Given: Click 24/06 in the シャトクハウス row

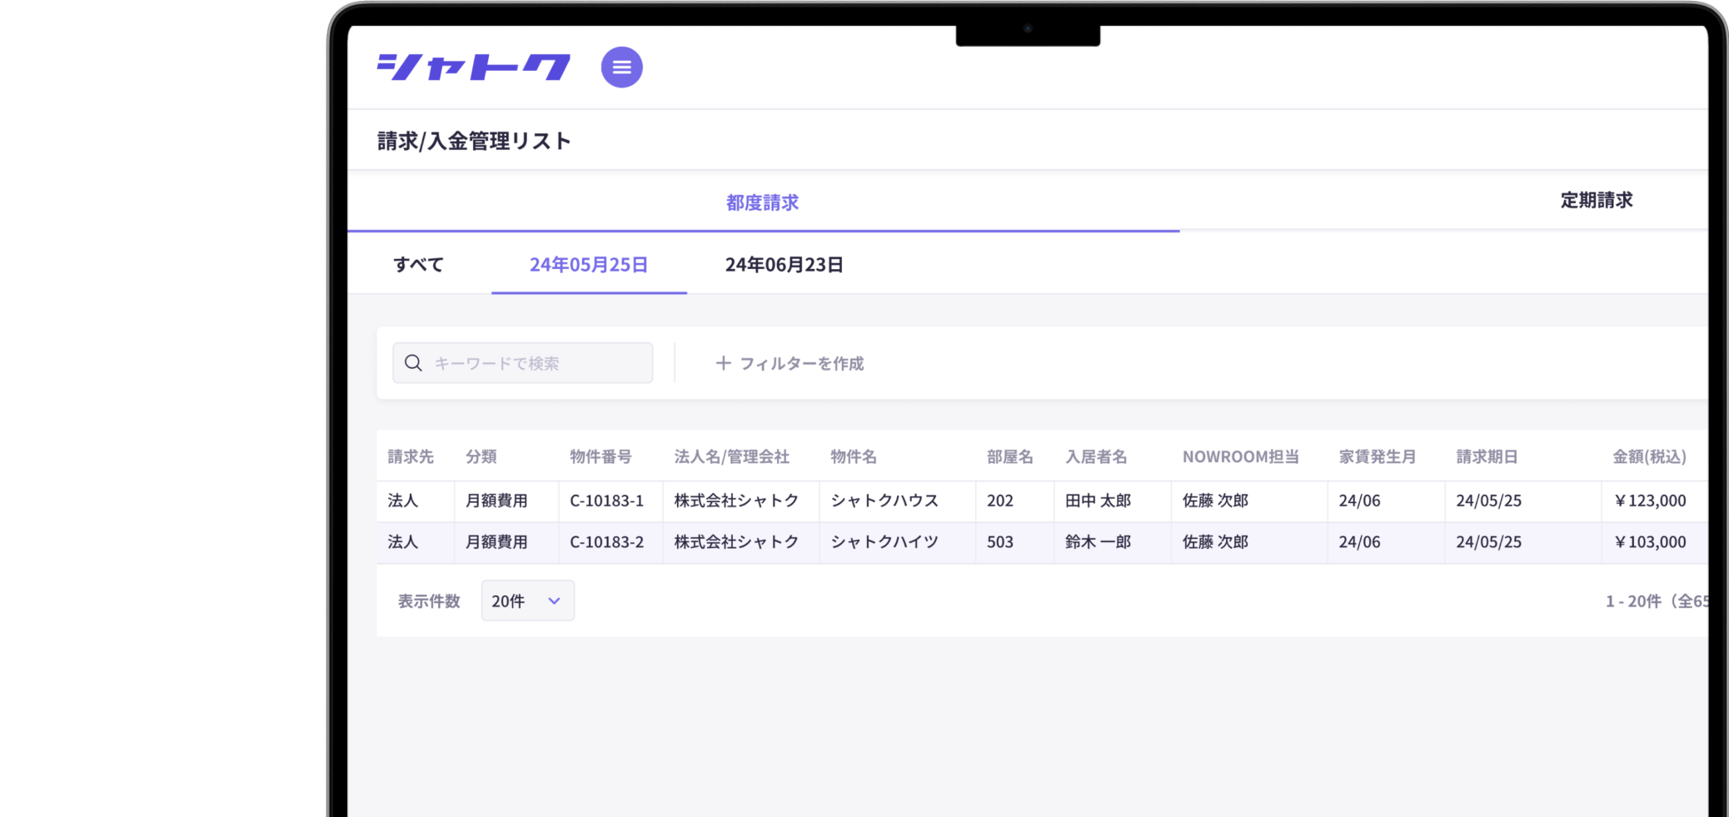Looking at the screenshot, I should pyautogui.click(x=1359, y=501).
